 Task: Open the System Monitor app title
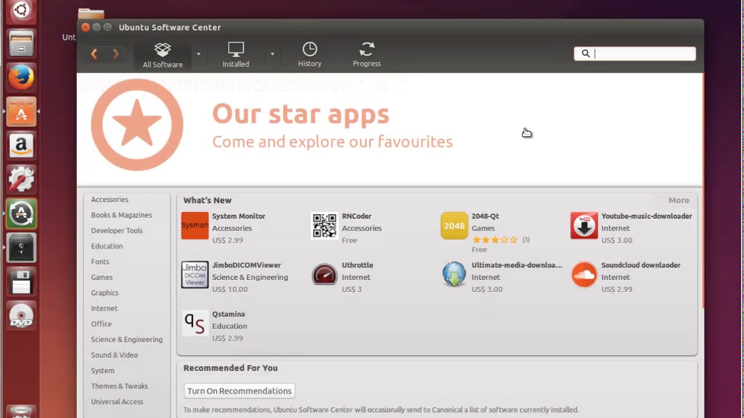[238, 216]
